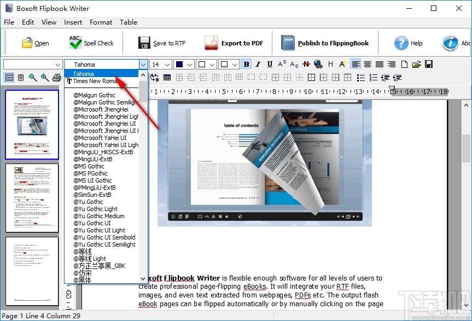The width and height of the screenshot is (472, 321).
Task: Open the font size dropdown
Action: 167,64
